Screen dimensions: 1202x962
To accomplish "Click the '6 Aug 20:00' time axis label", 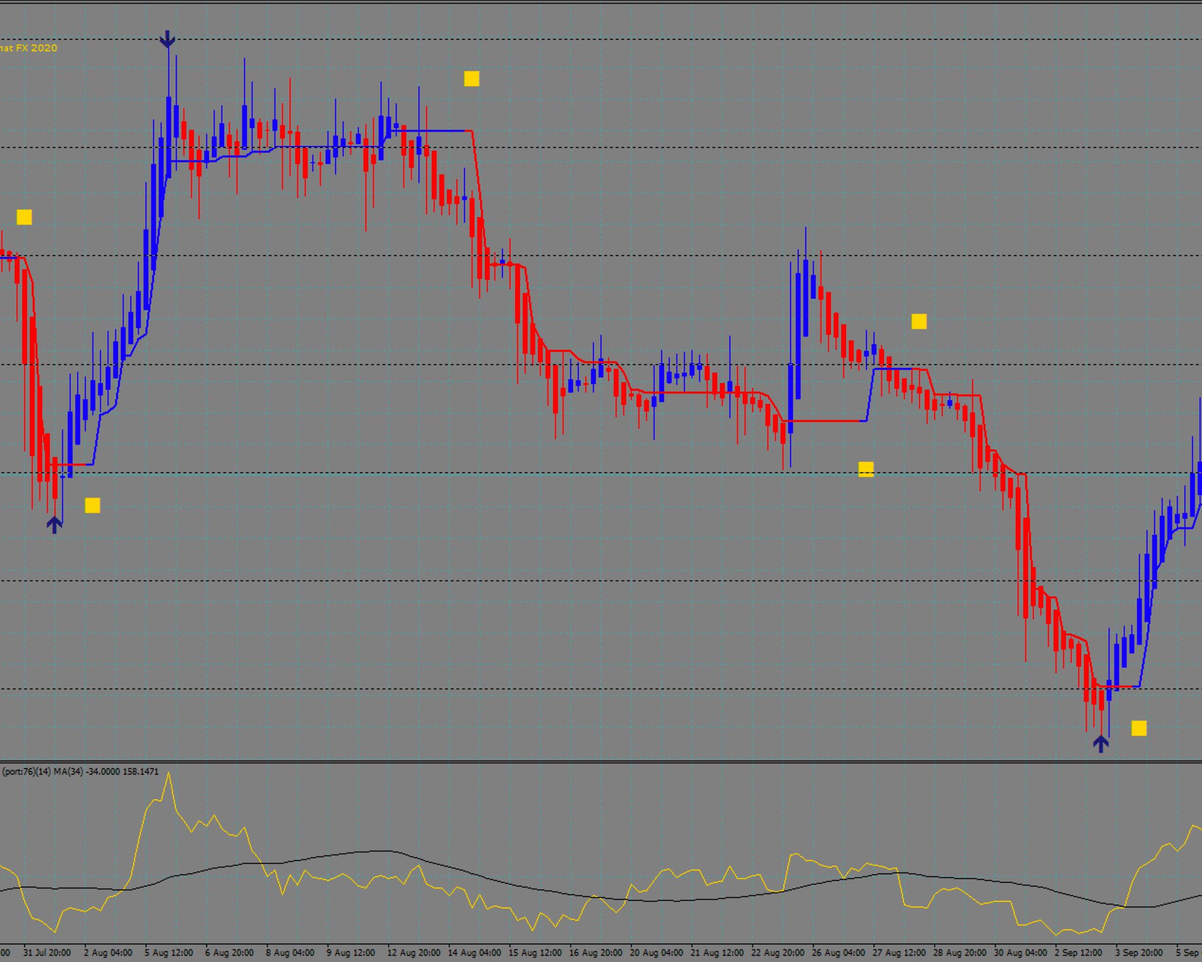I will point(229,953).
